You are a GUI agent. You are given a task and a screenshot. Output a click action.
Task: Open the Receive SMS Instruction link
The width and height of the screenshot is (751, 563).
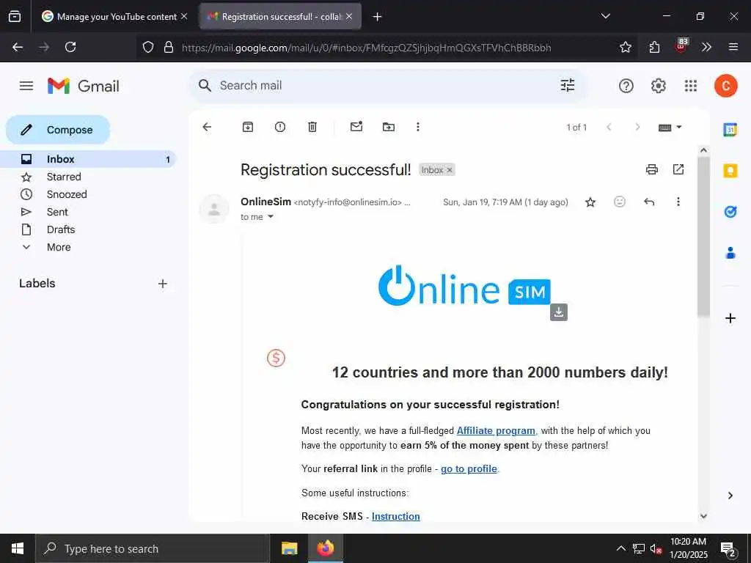point(395,517)
